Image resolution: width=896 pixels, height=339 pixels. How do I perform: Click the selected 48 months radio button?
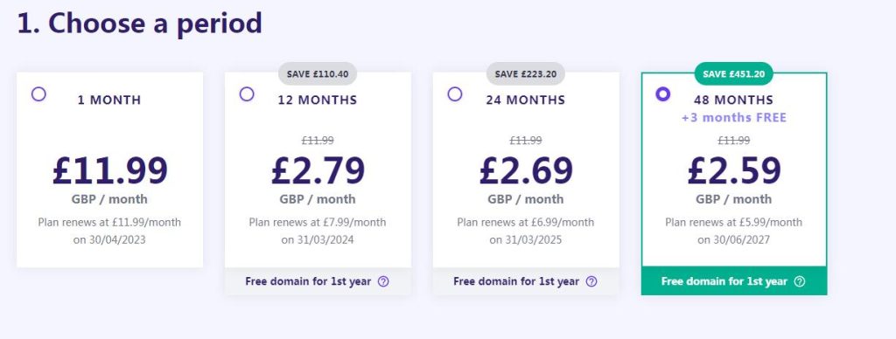663,94
